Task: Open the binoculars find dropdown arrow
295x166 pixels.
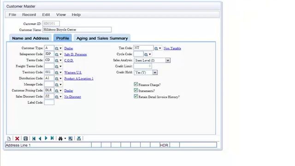Action: (65, 138)
